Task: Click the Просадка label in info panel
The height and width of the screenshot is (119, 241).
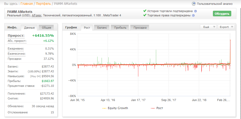Action: [15, 59]
